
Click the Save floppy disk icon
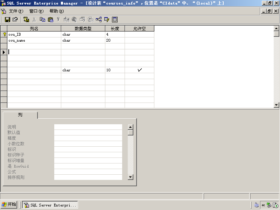click(7, 20)
